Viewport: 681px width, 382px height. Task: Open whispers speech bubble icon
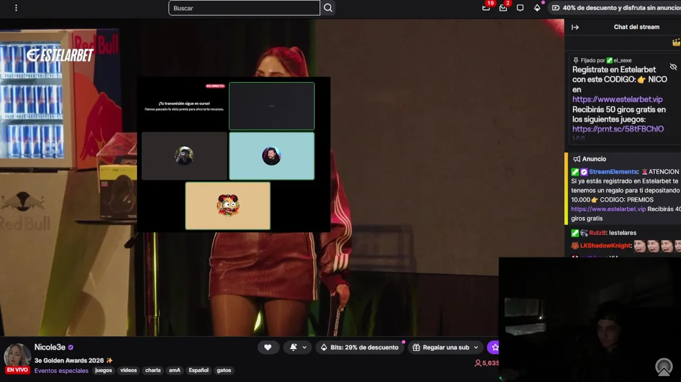(520, 8)
